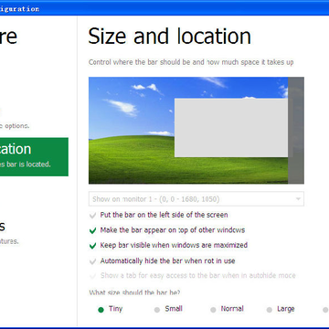Click the 'Size and location' heading
The height and width of the screenshot is (329, 329).
pyautogui.click(x=169, y=37)
